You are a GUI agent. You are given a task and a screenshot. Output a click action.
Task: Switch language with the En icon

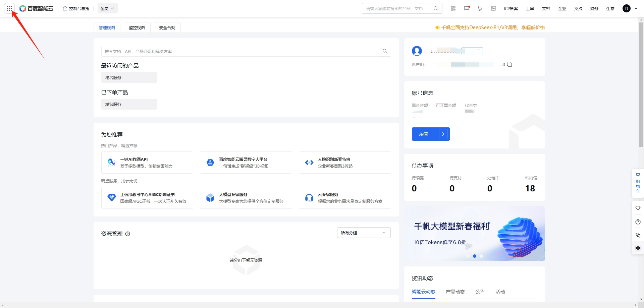493,8
